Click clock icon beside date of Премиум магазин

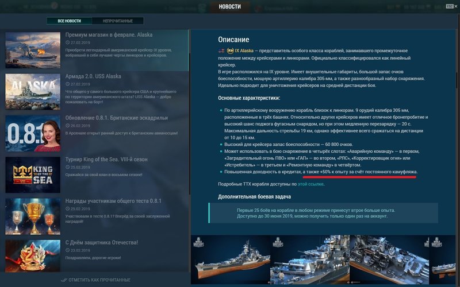click(x=67, y=42)
